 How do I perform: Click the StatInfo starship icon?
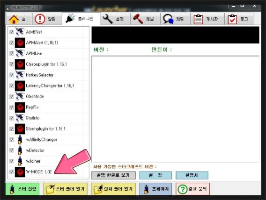pyautogui.click(x=20, y=118)
